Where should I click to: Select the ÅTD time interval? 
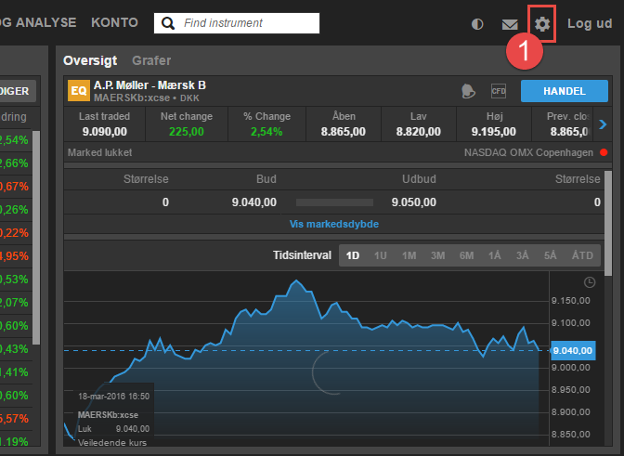[x=582, y=255]
